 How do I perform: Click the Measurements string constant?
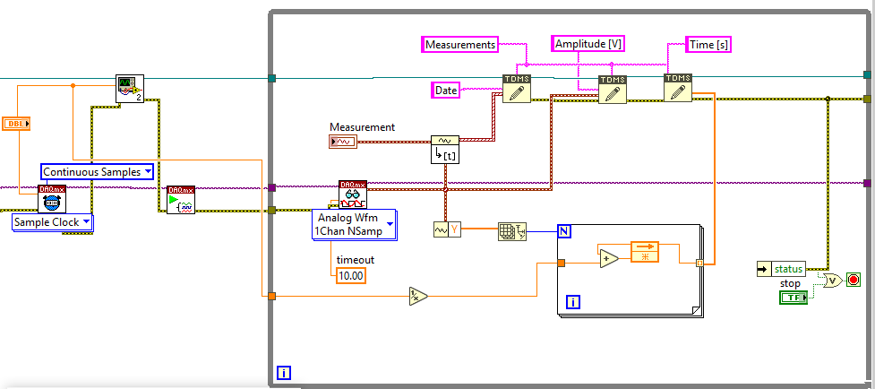(x=460, y=44)
